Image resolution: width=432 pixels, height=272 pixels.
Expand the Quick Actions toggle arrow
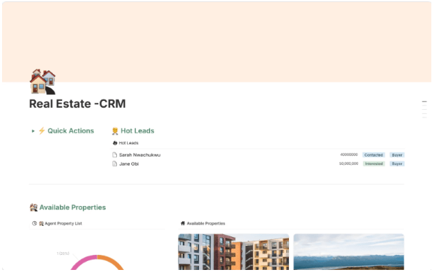[x=33, y=131]
